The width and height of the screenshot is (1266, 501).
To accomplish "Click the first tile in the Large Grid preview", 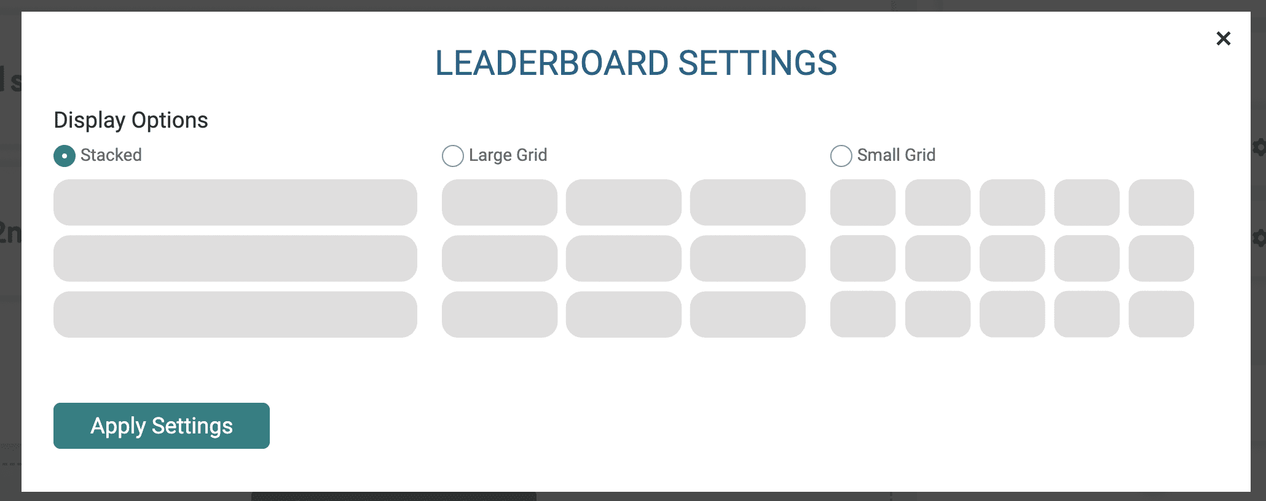I will point(500,202).
